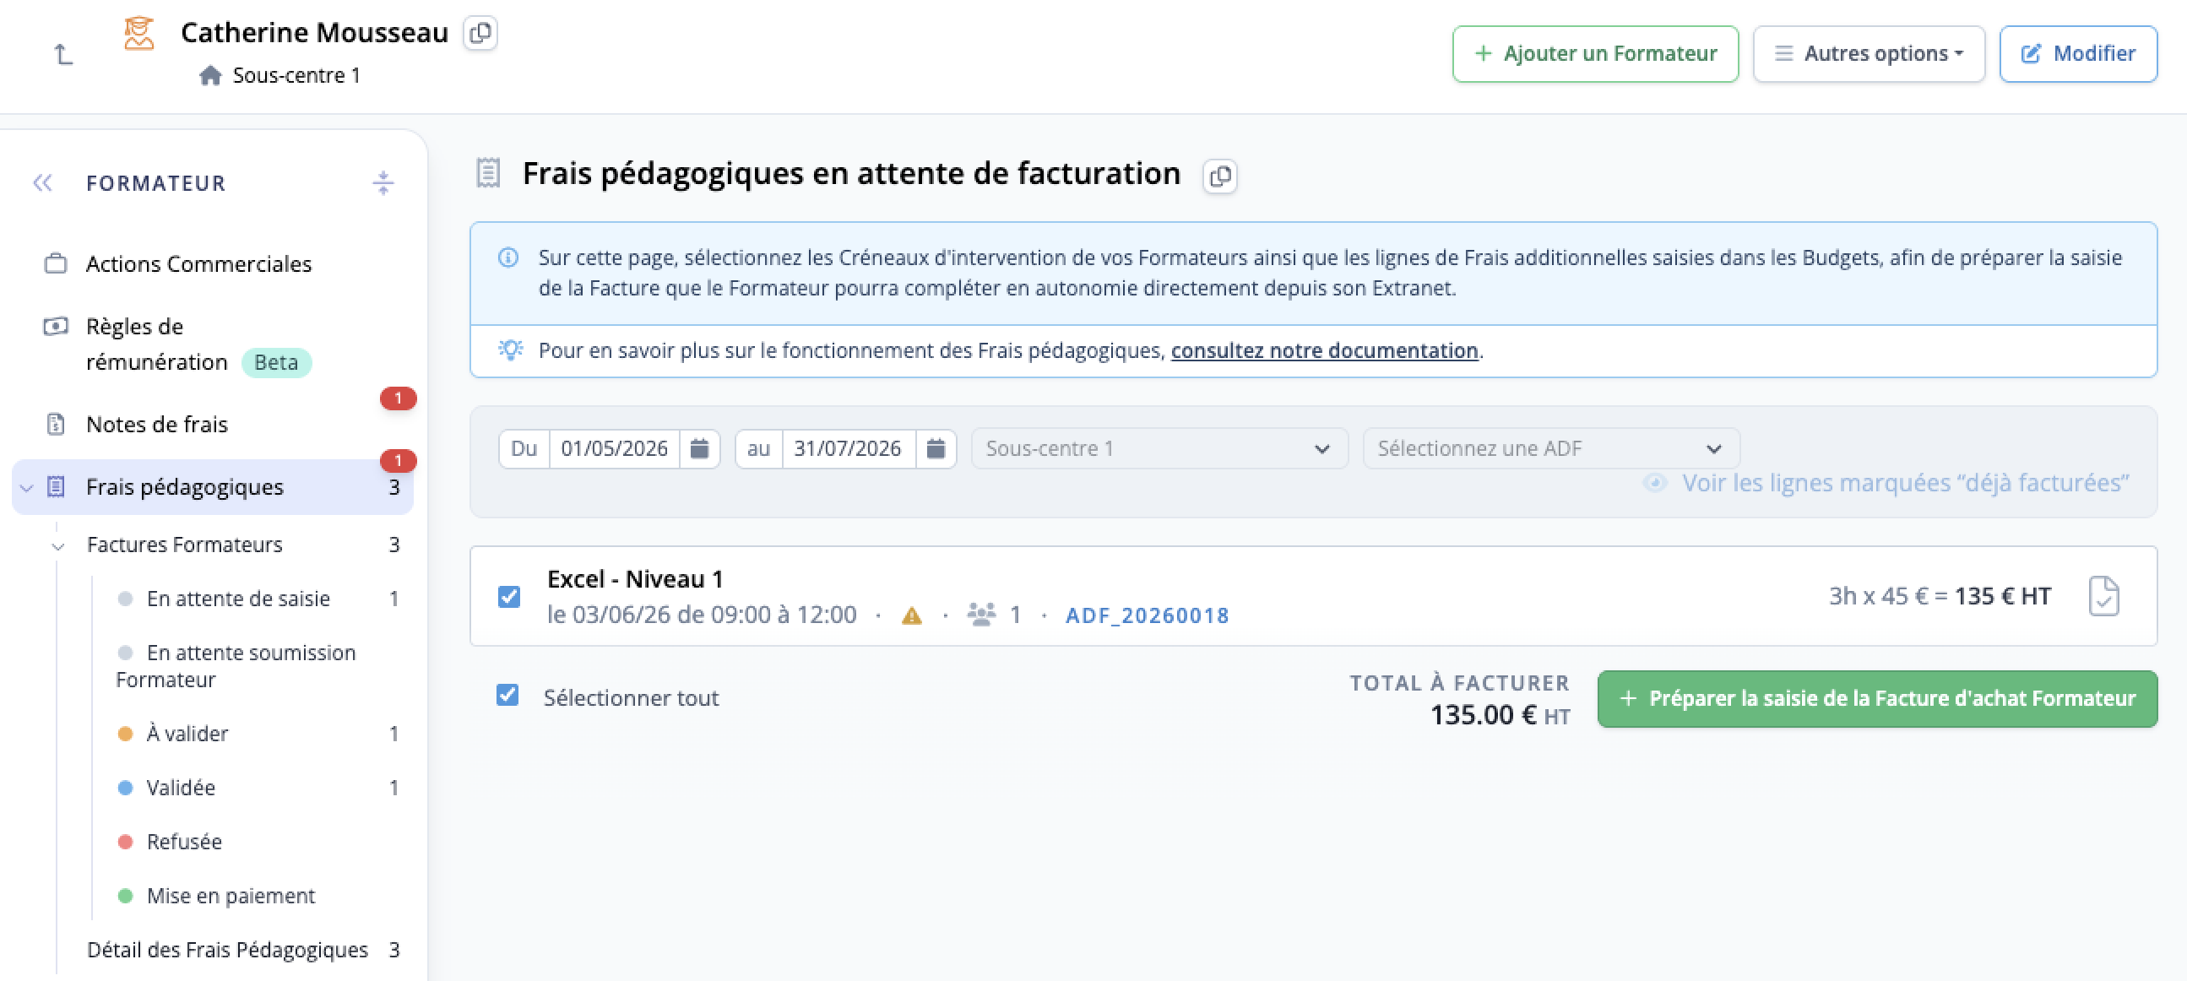Screen dimensions: 2187x981
Task: Click the Excel - Niveau 1 title
Action: click(635, 579)
